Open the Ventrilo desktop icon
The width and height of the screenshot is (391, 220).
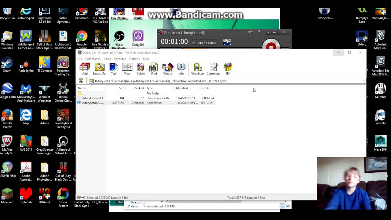381,117
